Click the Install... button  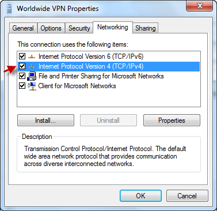click(45, 120)
